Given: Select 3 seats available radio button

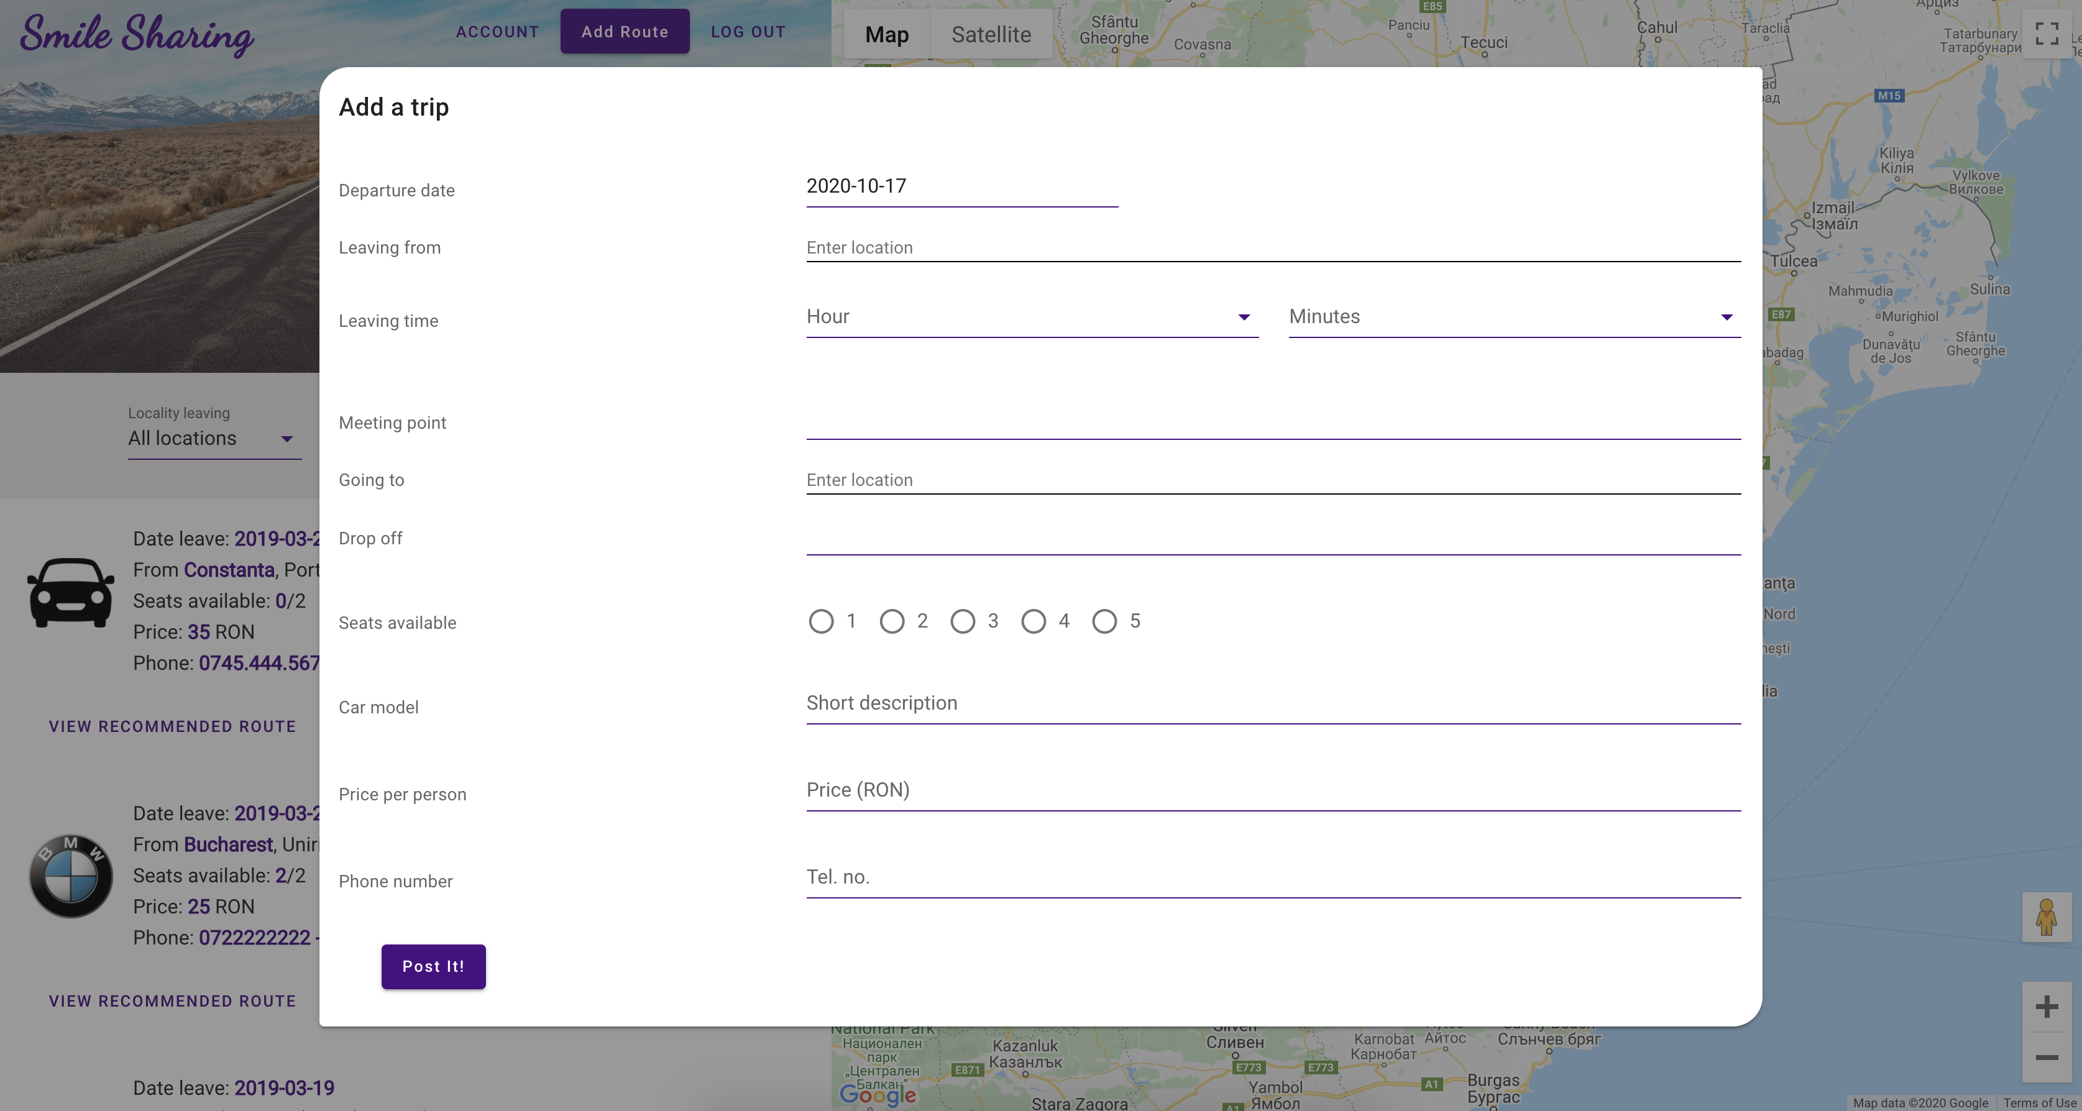Looking at the screenshot, I should [x=962, y=621].
